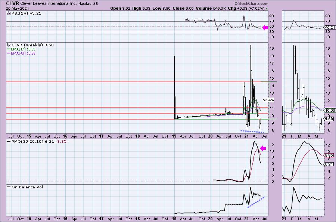Viewport: 336px width, 222px height.
Task: Click the Volume 549.0K value
Action: click(x=211, y=8)
